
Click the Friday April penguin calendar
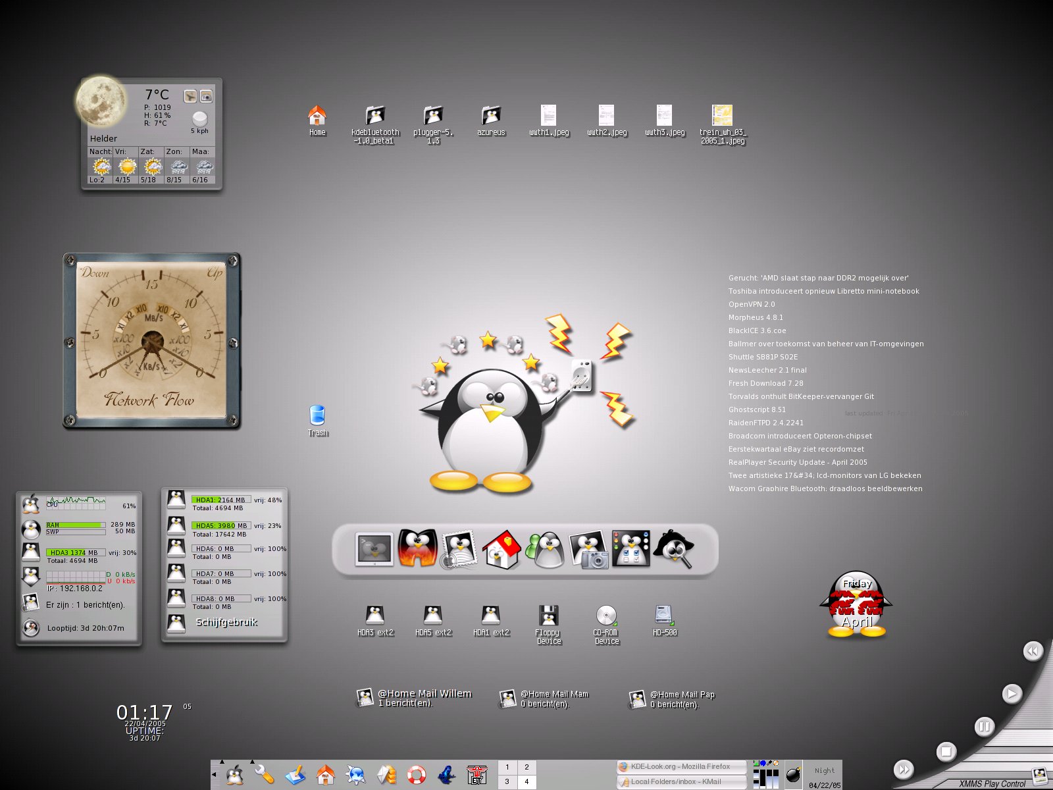[856, 604]
